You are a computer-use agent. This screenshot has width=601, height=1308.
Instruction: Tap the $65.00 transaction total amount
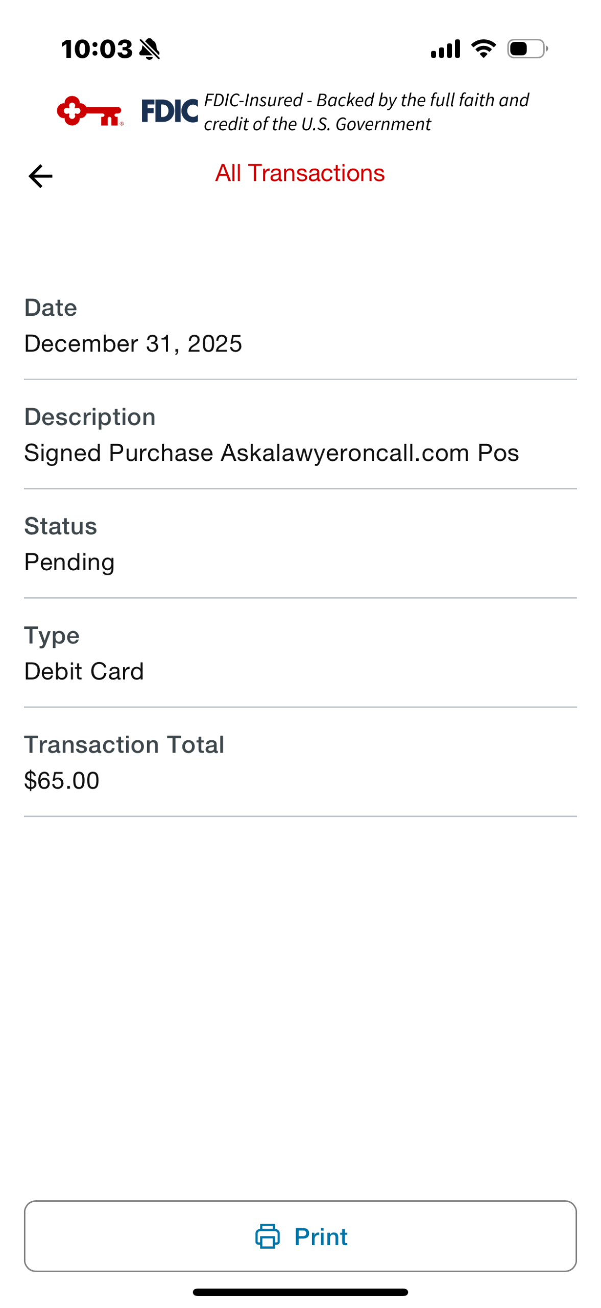point(62,780)
